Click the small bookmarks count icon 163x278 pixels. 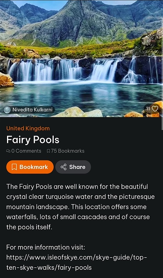tap(48, 151)
